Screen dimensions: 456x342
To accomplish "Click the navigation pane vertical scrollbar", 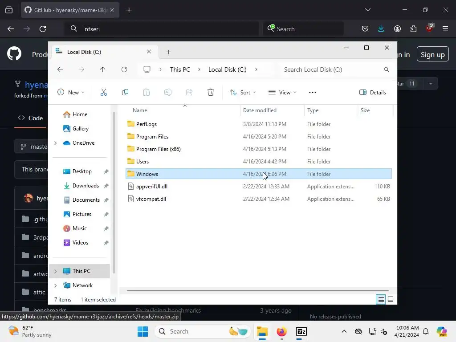I will (114, 192).
